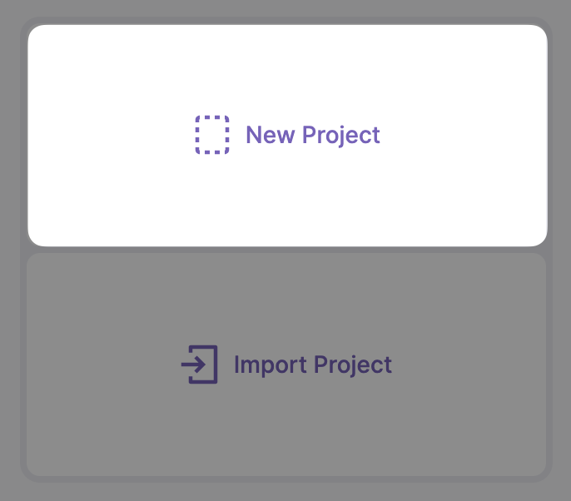Click the New Project text label
The width and height of the screenshot is (571, 501).
tap(313, 135)
